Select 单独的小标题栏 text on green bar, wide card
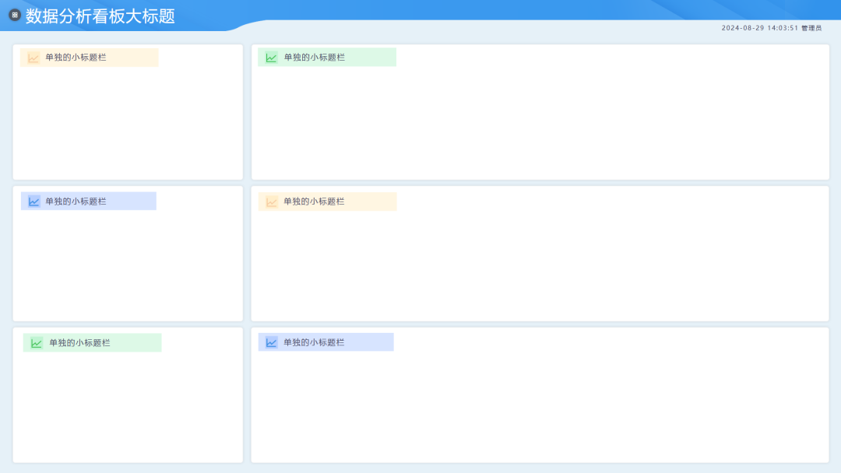Image resolution: width=841 pixels, height=473 pixels. pos(315,58)
